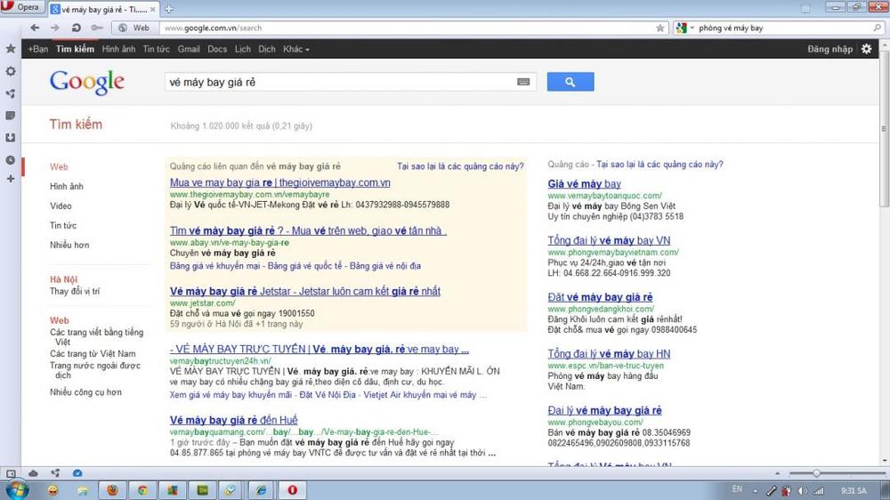Open 'Dịch' translate in Google top bar

(267, 49)
